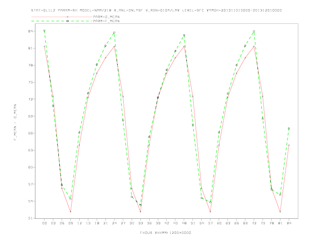Click the F_MEAN circle marker at hour 09
The image size is (315, 243).
pos(70,199)
